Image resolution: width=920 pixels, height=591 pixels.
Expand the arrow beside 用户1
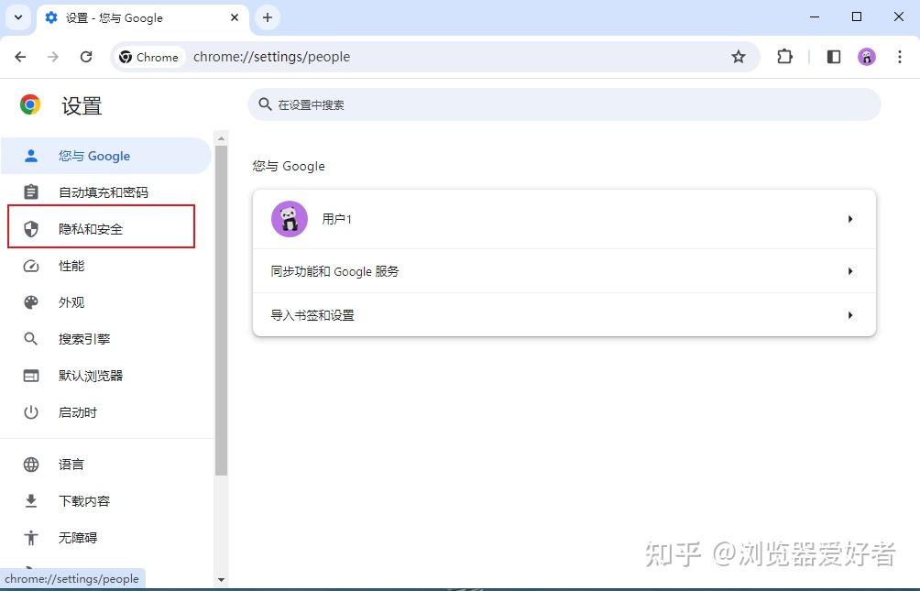point(850,219)
